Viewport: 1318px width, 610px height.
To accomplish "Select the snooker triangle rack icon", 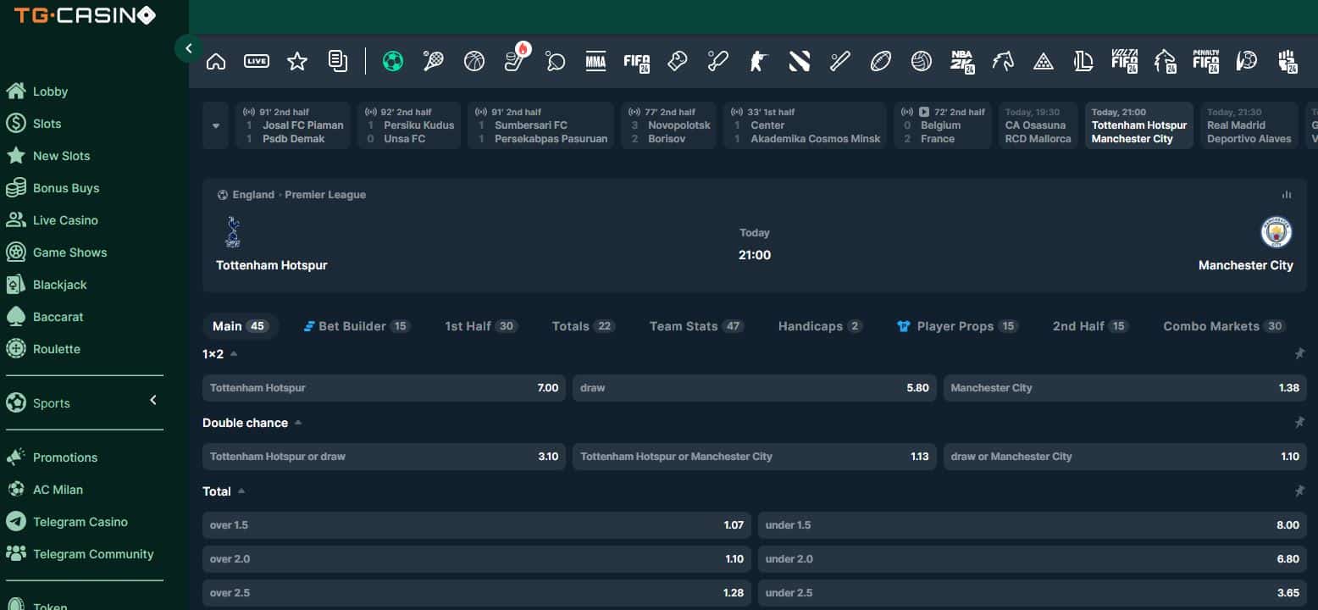I will [x=1044, y=61].
